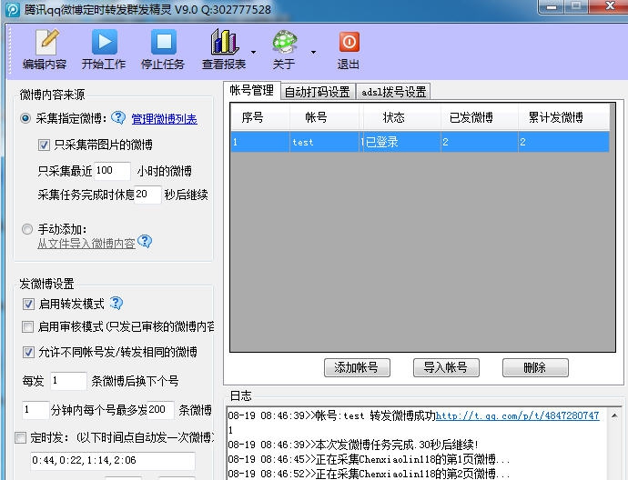Switch to the adsl拨号设置 tab
The image size is (628, 480).
(394, 92)
